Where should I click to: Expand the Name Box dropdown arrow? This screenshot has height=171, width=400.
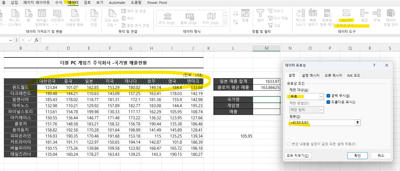point(11,40)
